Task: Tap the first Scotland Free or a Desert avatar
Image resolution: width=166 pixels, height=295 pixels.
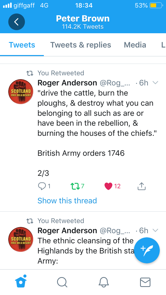Action: (x=21, y=91)
